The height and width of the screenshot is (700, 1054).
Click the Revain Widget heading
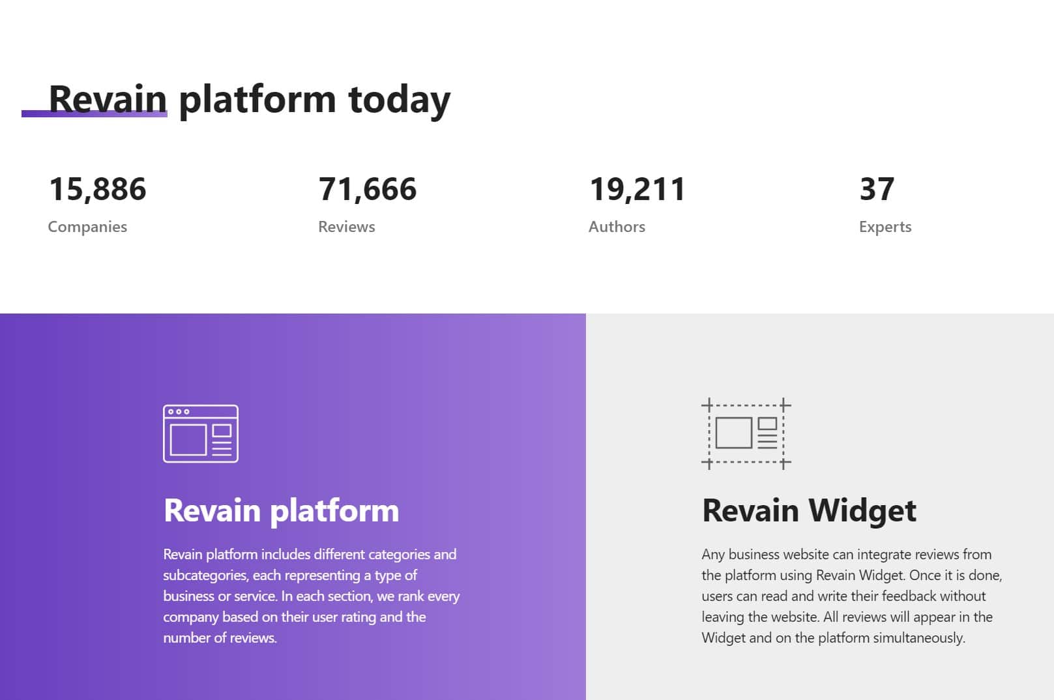click(x=809, y=510)
